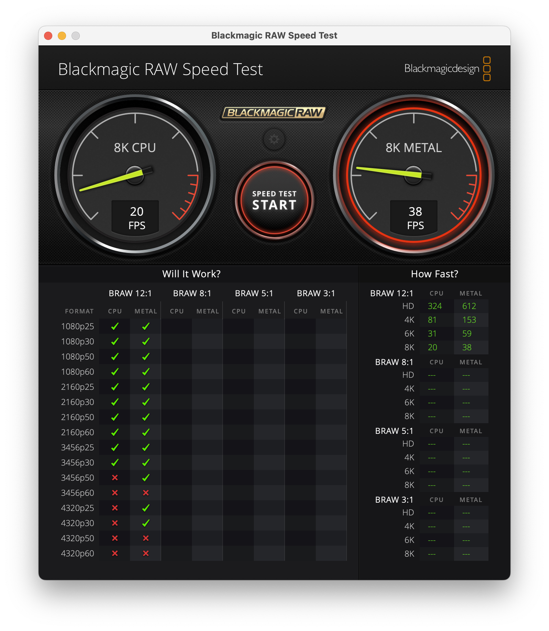The height and width of the screenshot is (631, 549).
Task: Click the 3456p50 Metal check mark
Action: point(146,478)
